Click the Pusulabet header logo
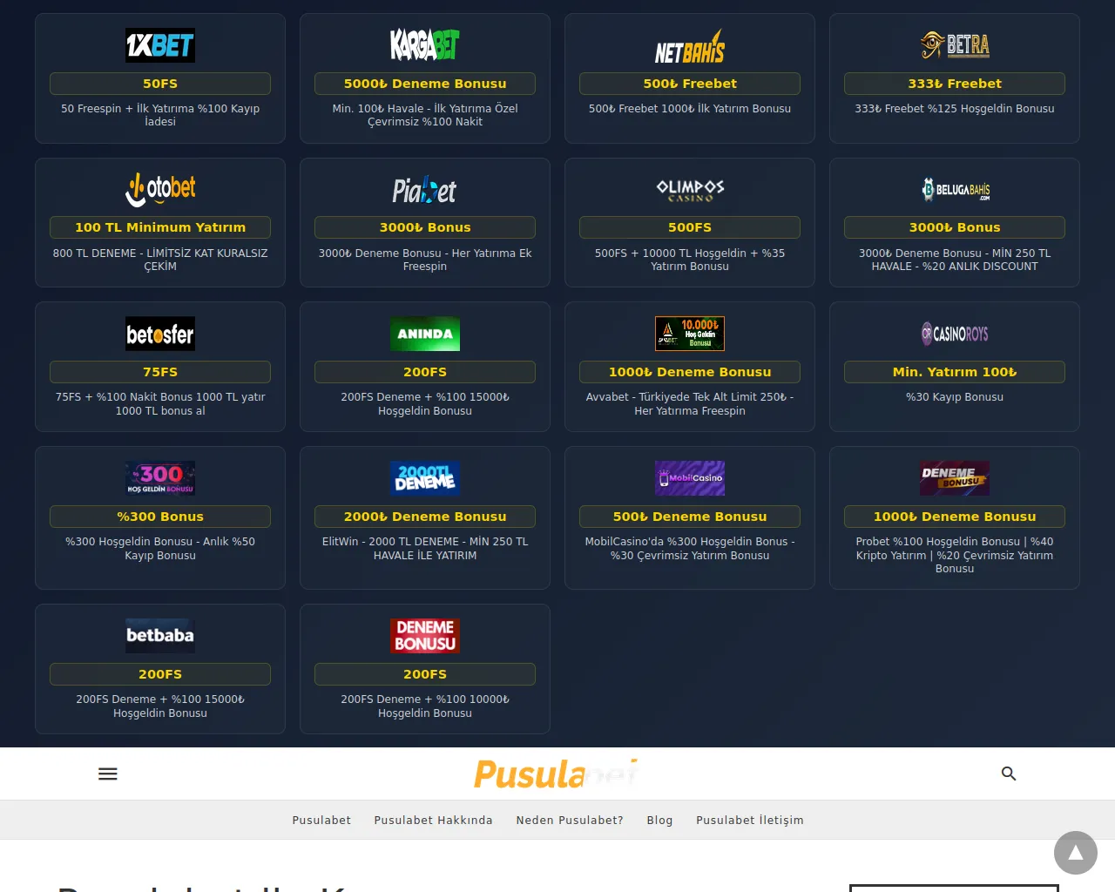 click(557, 774)
